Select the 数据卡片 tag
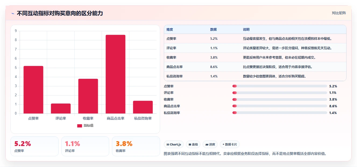 pos(230,144)
